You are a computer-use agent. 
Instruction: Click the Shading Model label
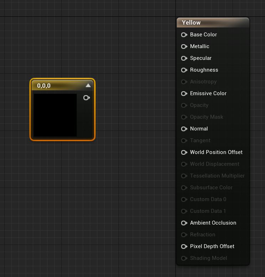(208, 258)
